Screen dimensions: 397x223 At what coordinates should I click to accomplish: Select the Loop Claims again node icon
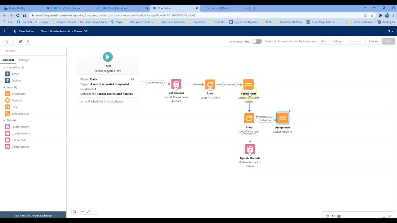coord(249,118)
